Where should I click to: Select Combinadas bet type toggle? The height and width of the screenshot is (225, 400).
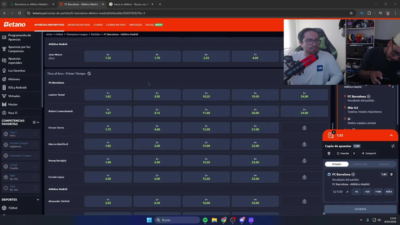[360, 164]
